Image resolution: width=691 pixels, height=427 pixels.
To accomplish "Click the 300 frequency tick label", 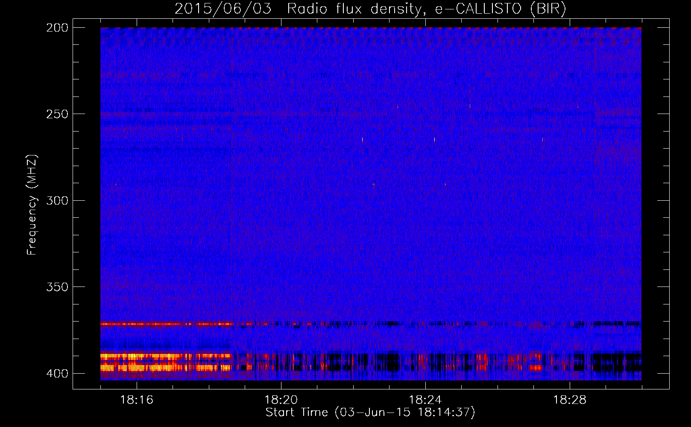I will click(x=57, y=200).
